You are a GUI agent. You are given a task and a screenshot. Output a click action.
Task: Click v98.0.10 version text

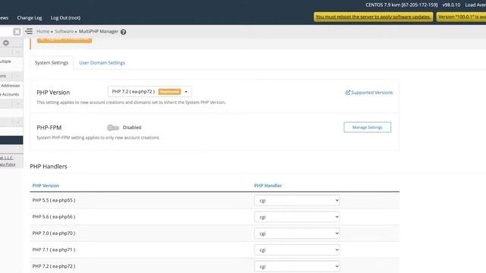tap(451, 5)
